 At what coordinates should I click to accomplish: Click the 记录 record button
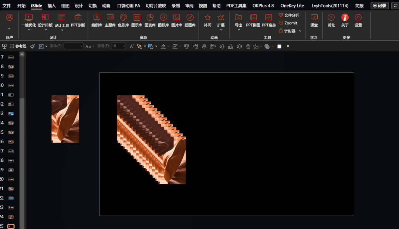click(x=379, y=6)
